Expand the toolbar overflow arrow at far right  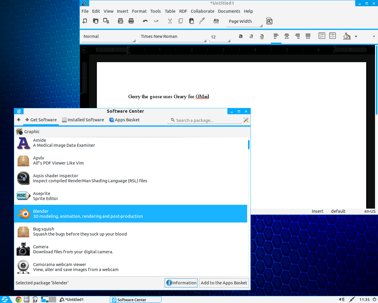pyautogui.click(x=374, y=37)
